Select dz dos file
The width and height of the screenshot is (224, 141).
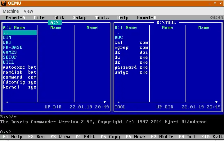tap(131, 52)
